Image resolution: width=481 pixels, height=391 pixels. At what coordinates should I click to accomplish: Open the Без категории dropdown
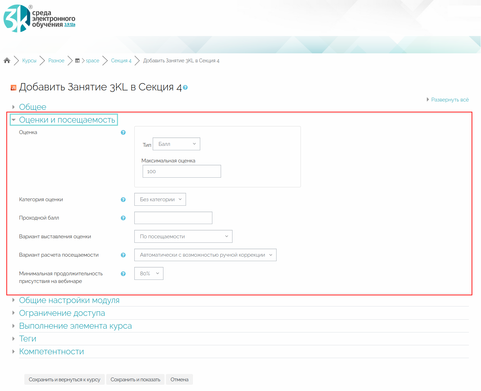pyautogui.click(x=160, y=199)
